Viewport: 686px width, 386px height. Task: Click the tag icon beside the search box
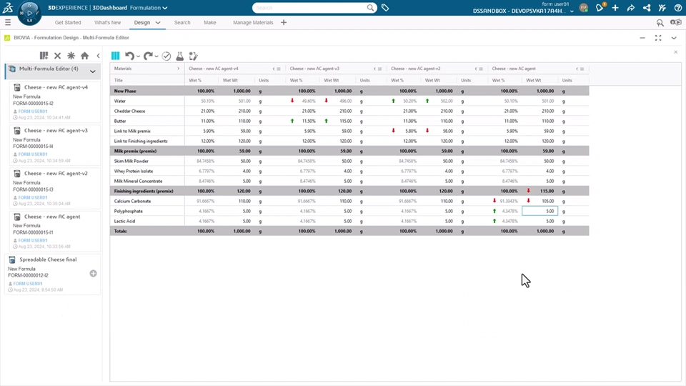tap(385, 8)
